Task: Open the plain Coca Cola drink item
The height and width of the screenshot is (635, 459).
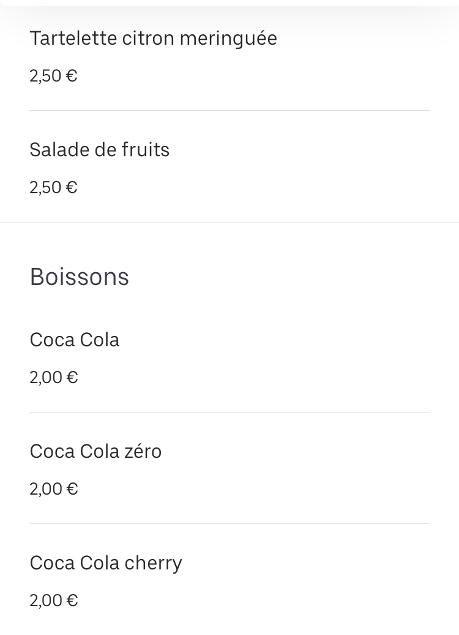Action: click(229, 357)
